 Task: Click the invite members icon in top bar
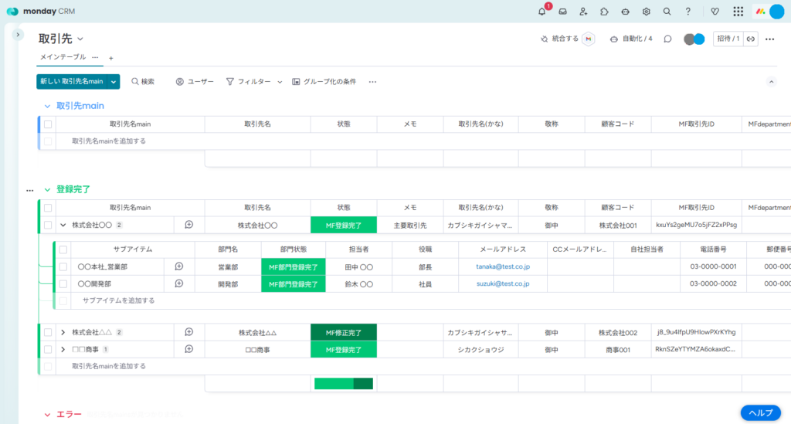583,12
